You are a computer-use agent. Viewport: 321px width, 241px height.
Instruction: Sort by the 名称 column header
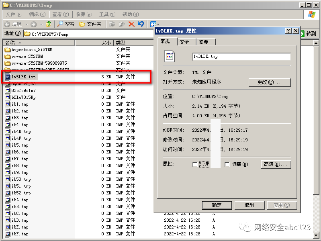click(39, 43)
